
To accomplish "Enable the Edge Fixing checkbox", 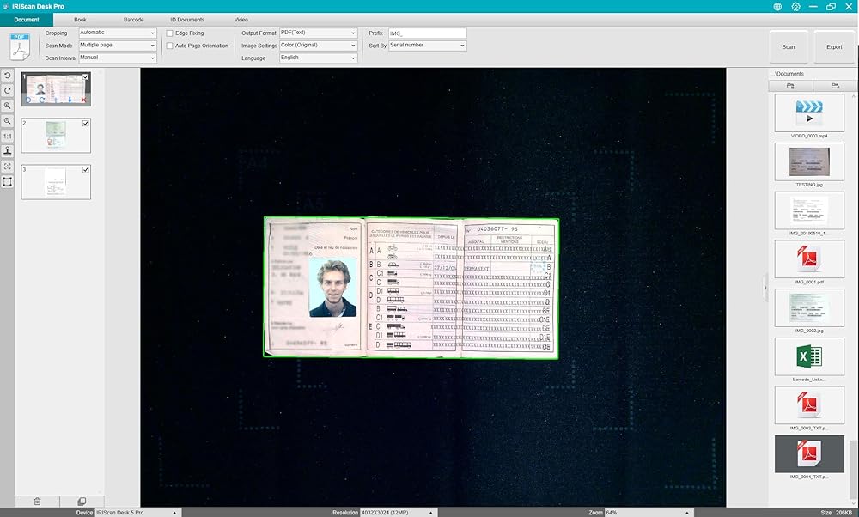I will 170,33.
